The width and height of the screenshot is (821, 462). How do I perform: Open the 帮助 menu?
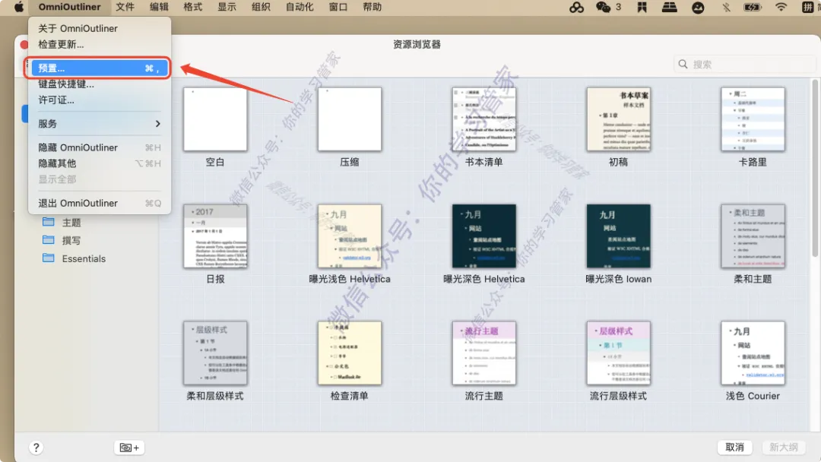pyautogui.click(x=372, y=7)
